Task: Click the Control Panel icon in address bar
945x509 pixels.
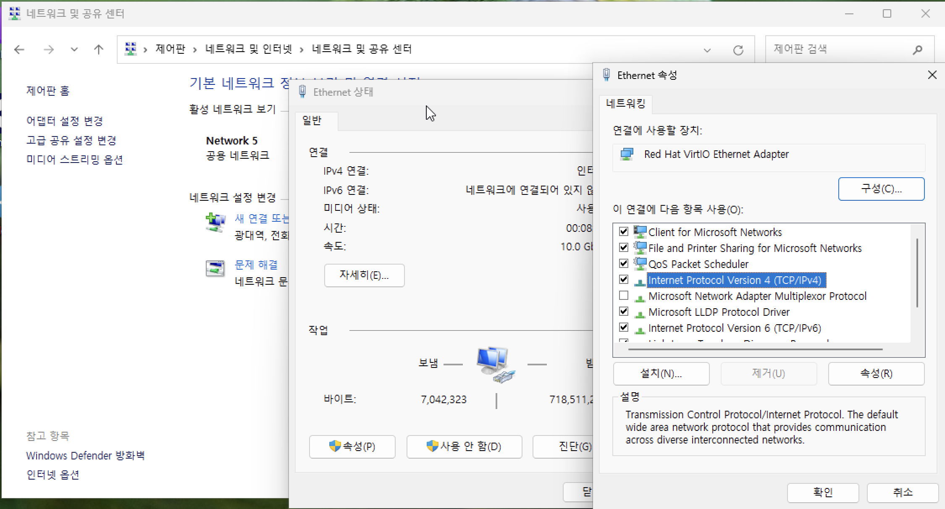Action: (131, 49)
